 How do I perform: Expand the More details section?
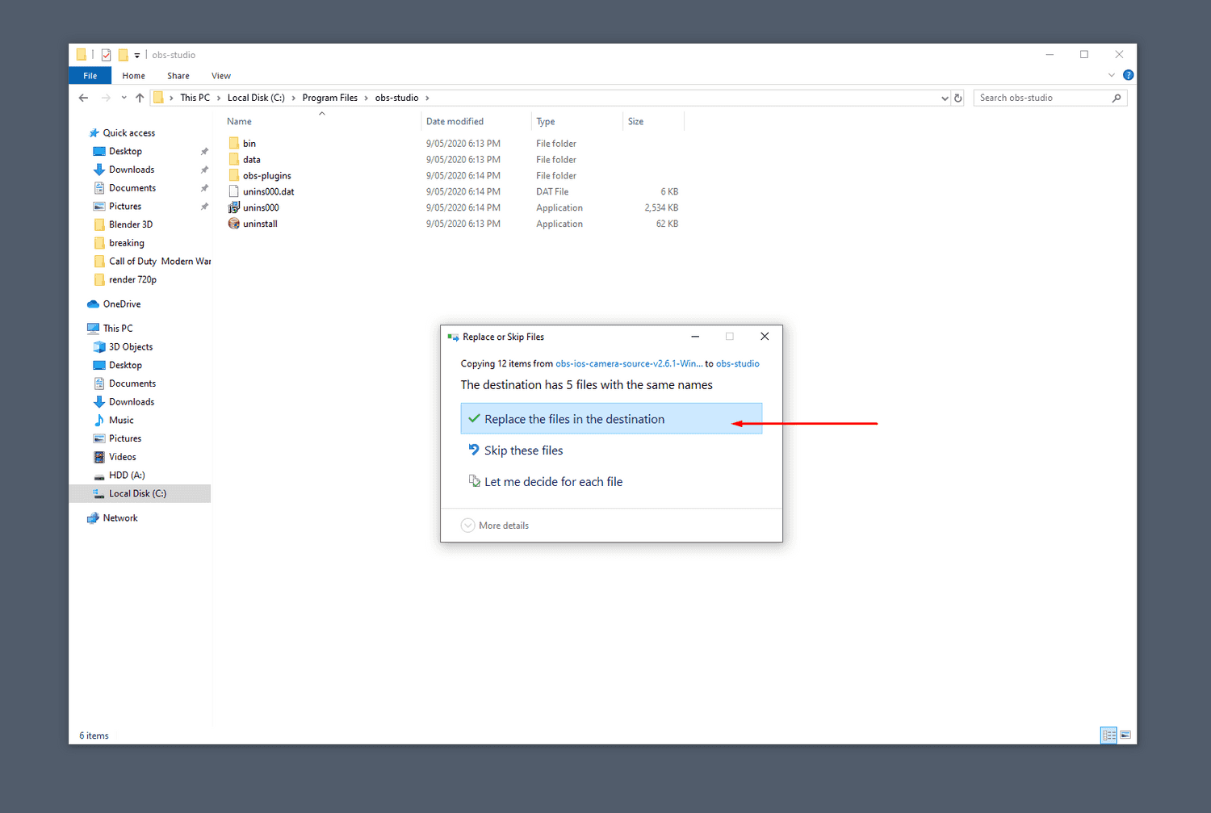(x=468, y=526)
